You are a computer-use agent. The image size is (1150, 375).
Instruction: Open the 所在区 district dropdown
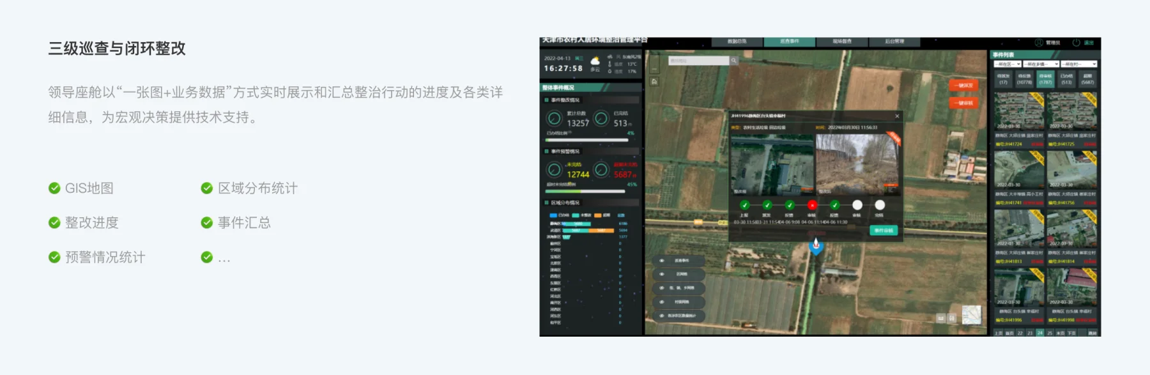click(x=1007, y=64)
